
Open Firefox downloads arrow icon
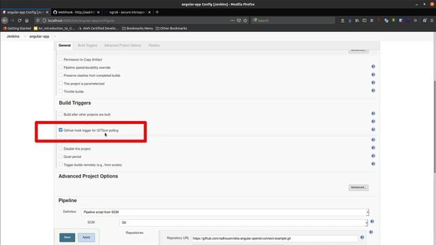click(349, 20)
